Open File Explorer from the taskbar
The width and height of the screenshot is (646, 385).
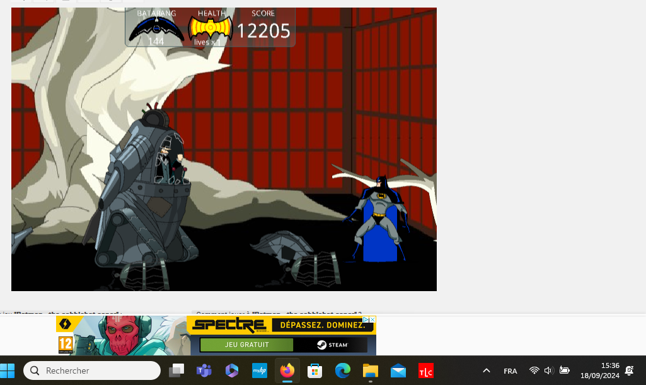(370, 371)
